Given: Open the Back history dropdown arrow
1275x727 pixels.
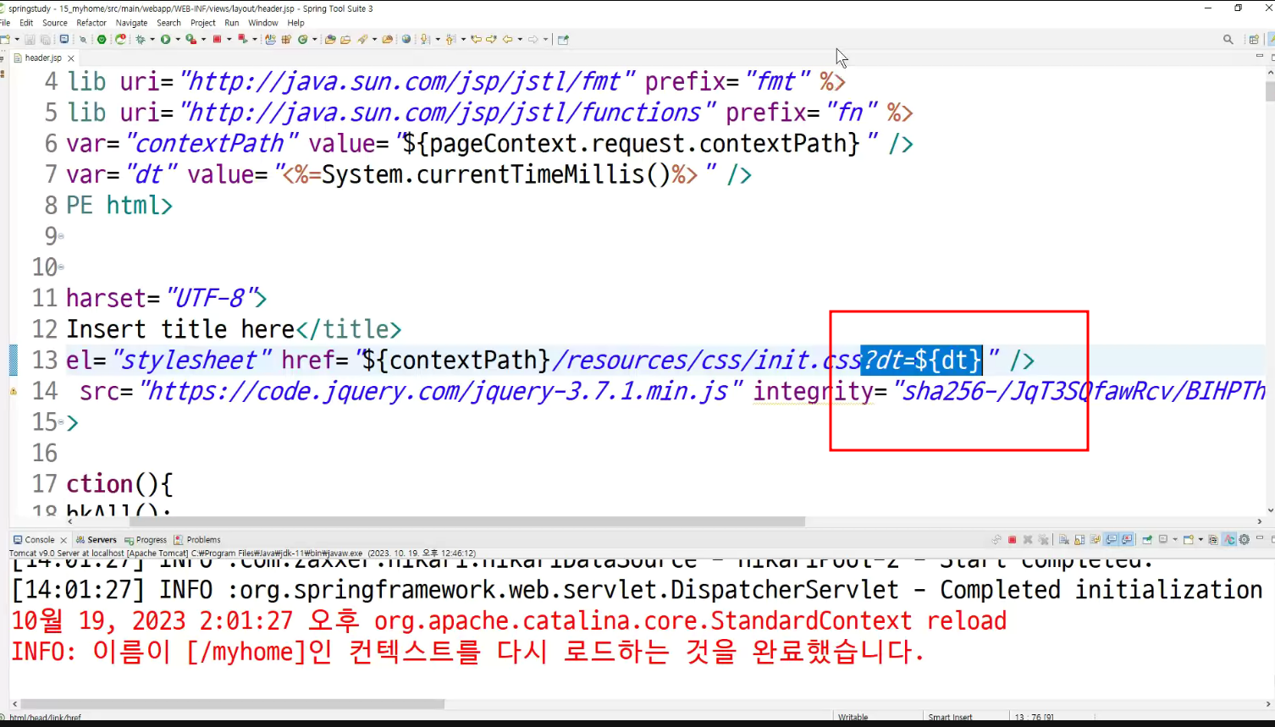Looking at the screenshot, I should (520, 39).
